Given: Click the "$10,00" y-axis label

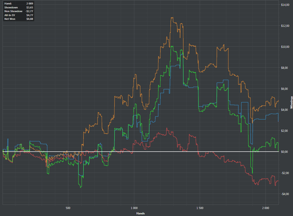Looking at the screenshot, I should (x=285, y=47).
